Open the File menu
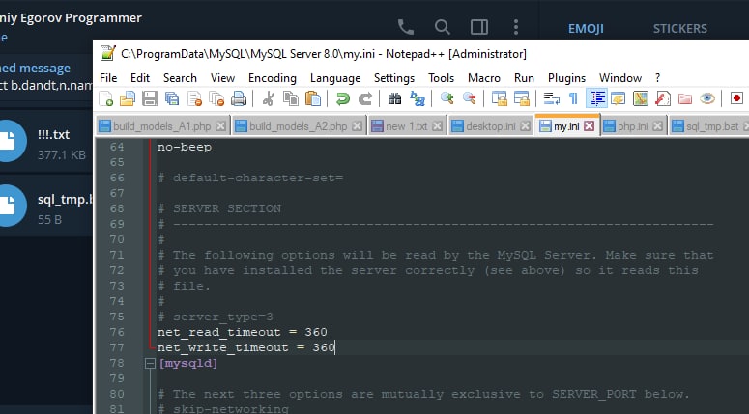 click(108, 78)
